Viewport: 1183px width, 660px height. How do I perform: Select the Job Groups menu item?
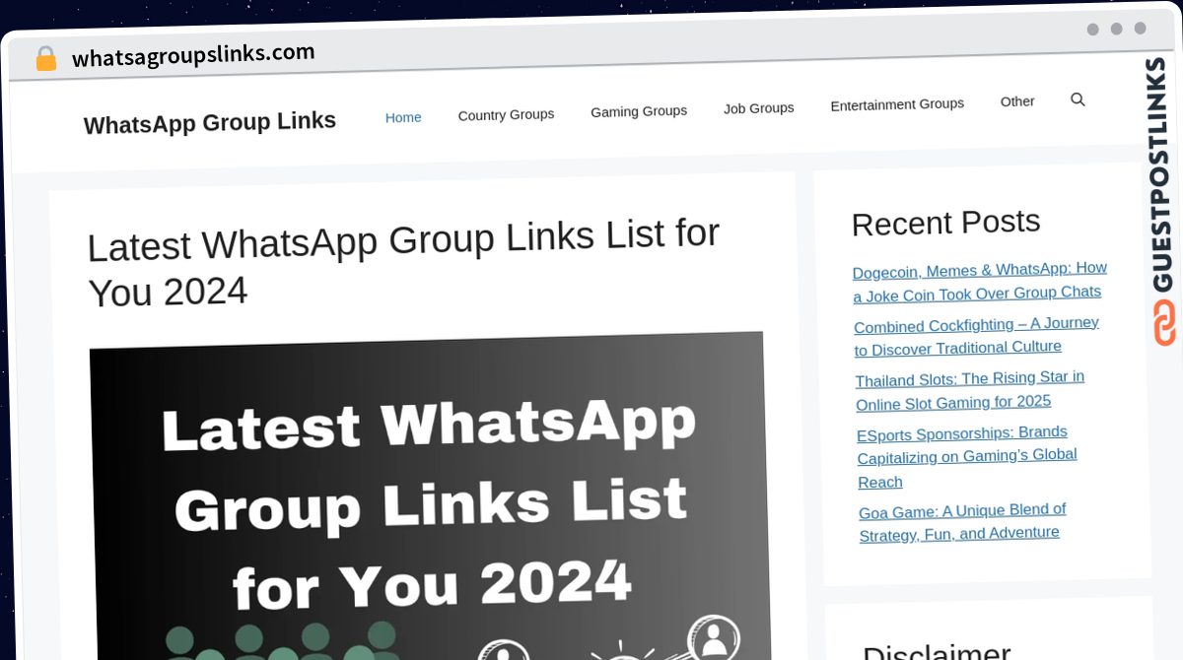click(x=759, y=108)
